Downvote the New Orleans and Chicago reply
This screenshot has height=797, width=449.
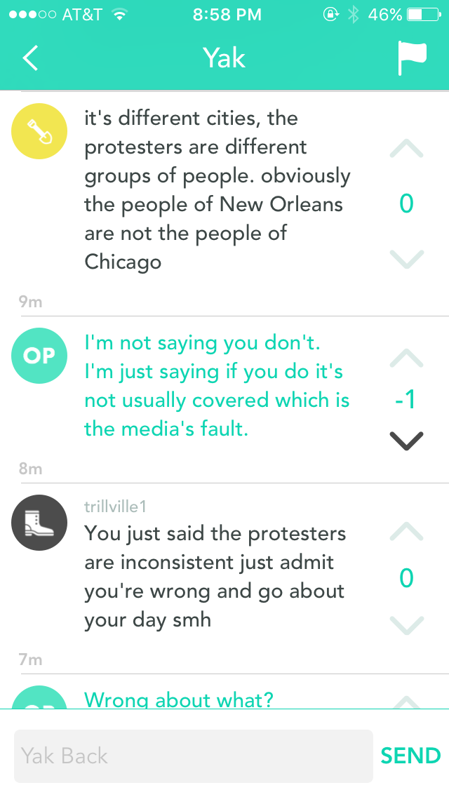(x=406, y=259)
